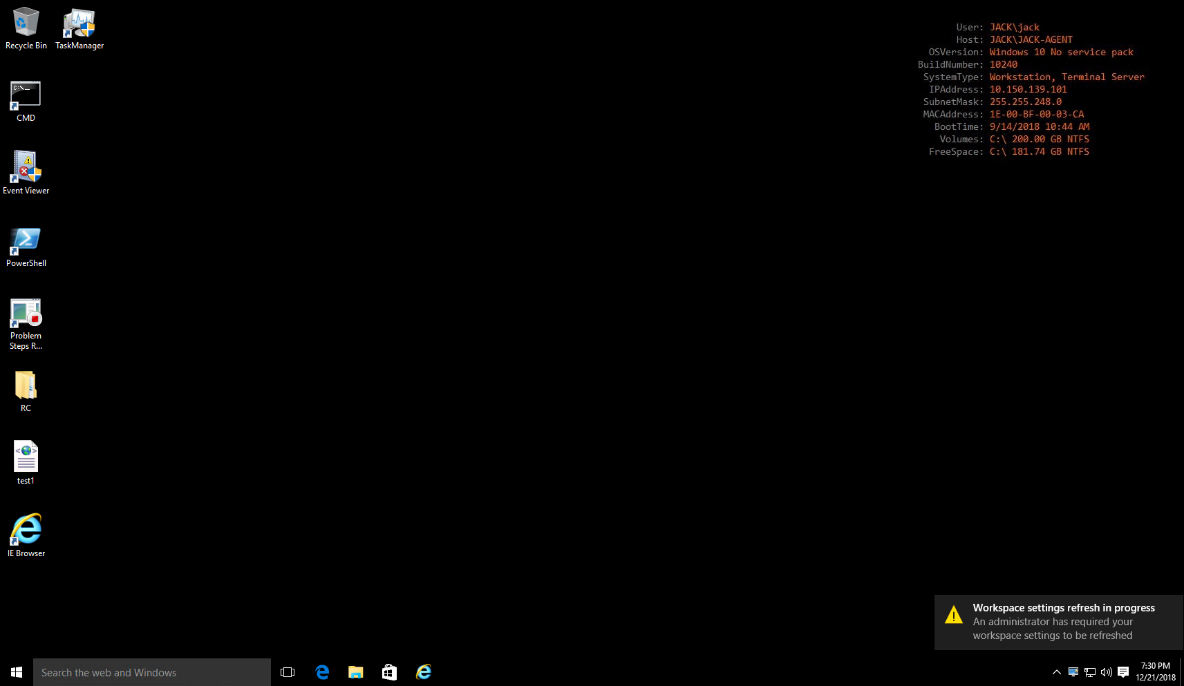
Task: Open File Explorer from the taskbar
Action: (355, 671)
